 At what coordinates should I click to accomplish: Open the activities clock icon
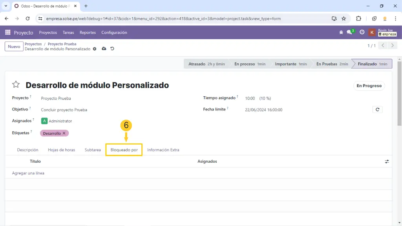(x=362, y=33)
